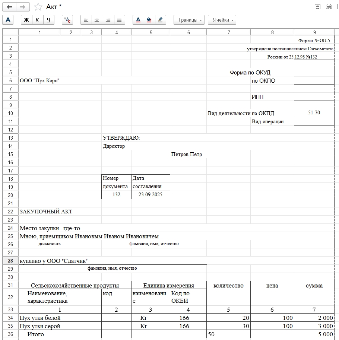Select the 'Пух утки серой' product cell
This screenshot has width=339, height=340.
(x=60, y=326)
